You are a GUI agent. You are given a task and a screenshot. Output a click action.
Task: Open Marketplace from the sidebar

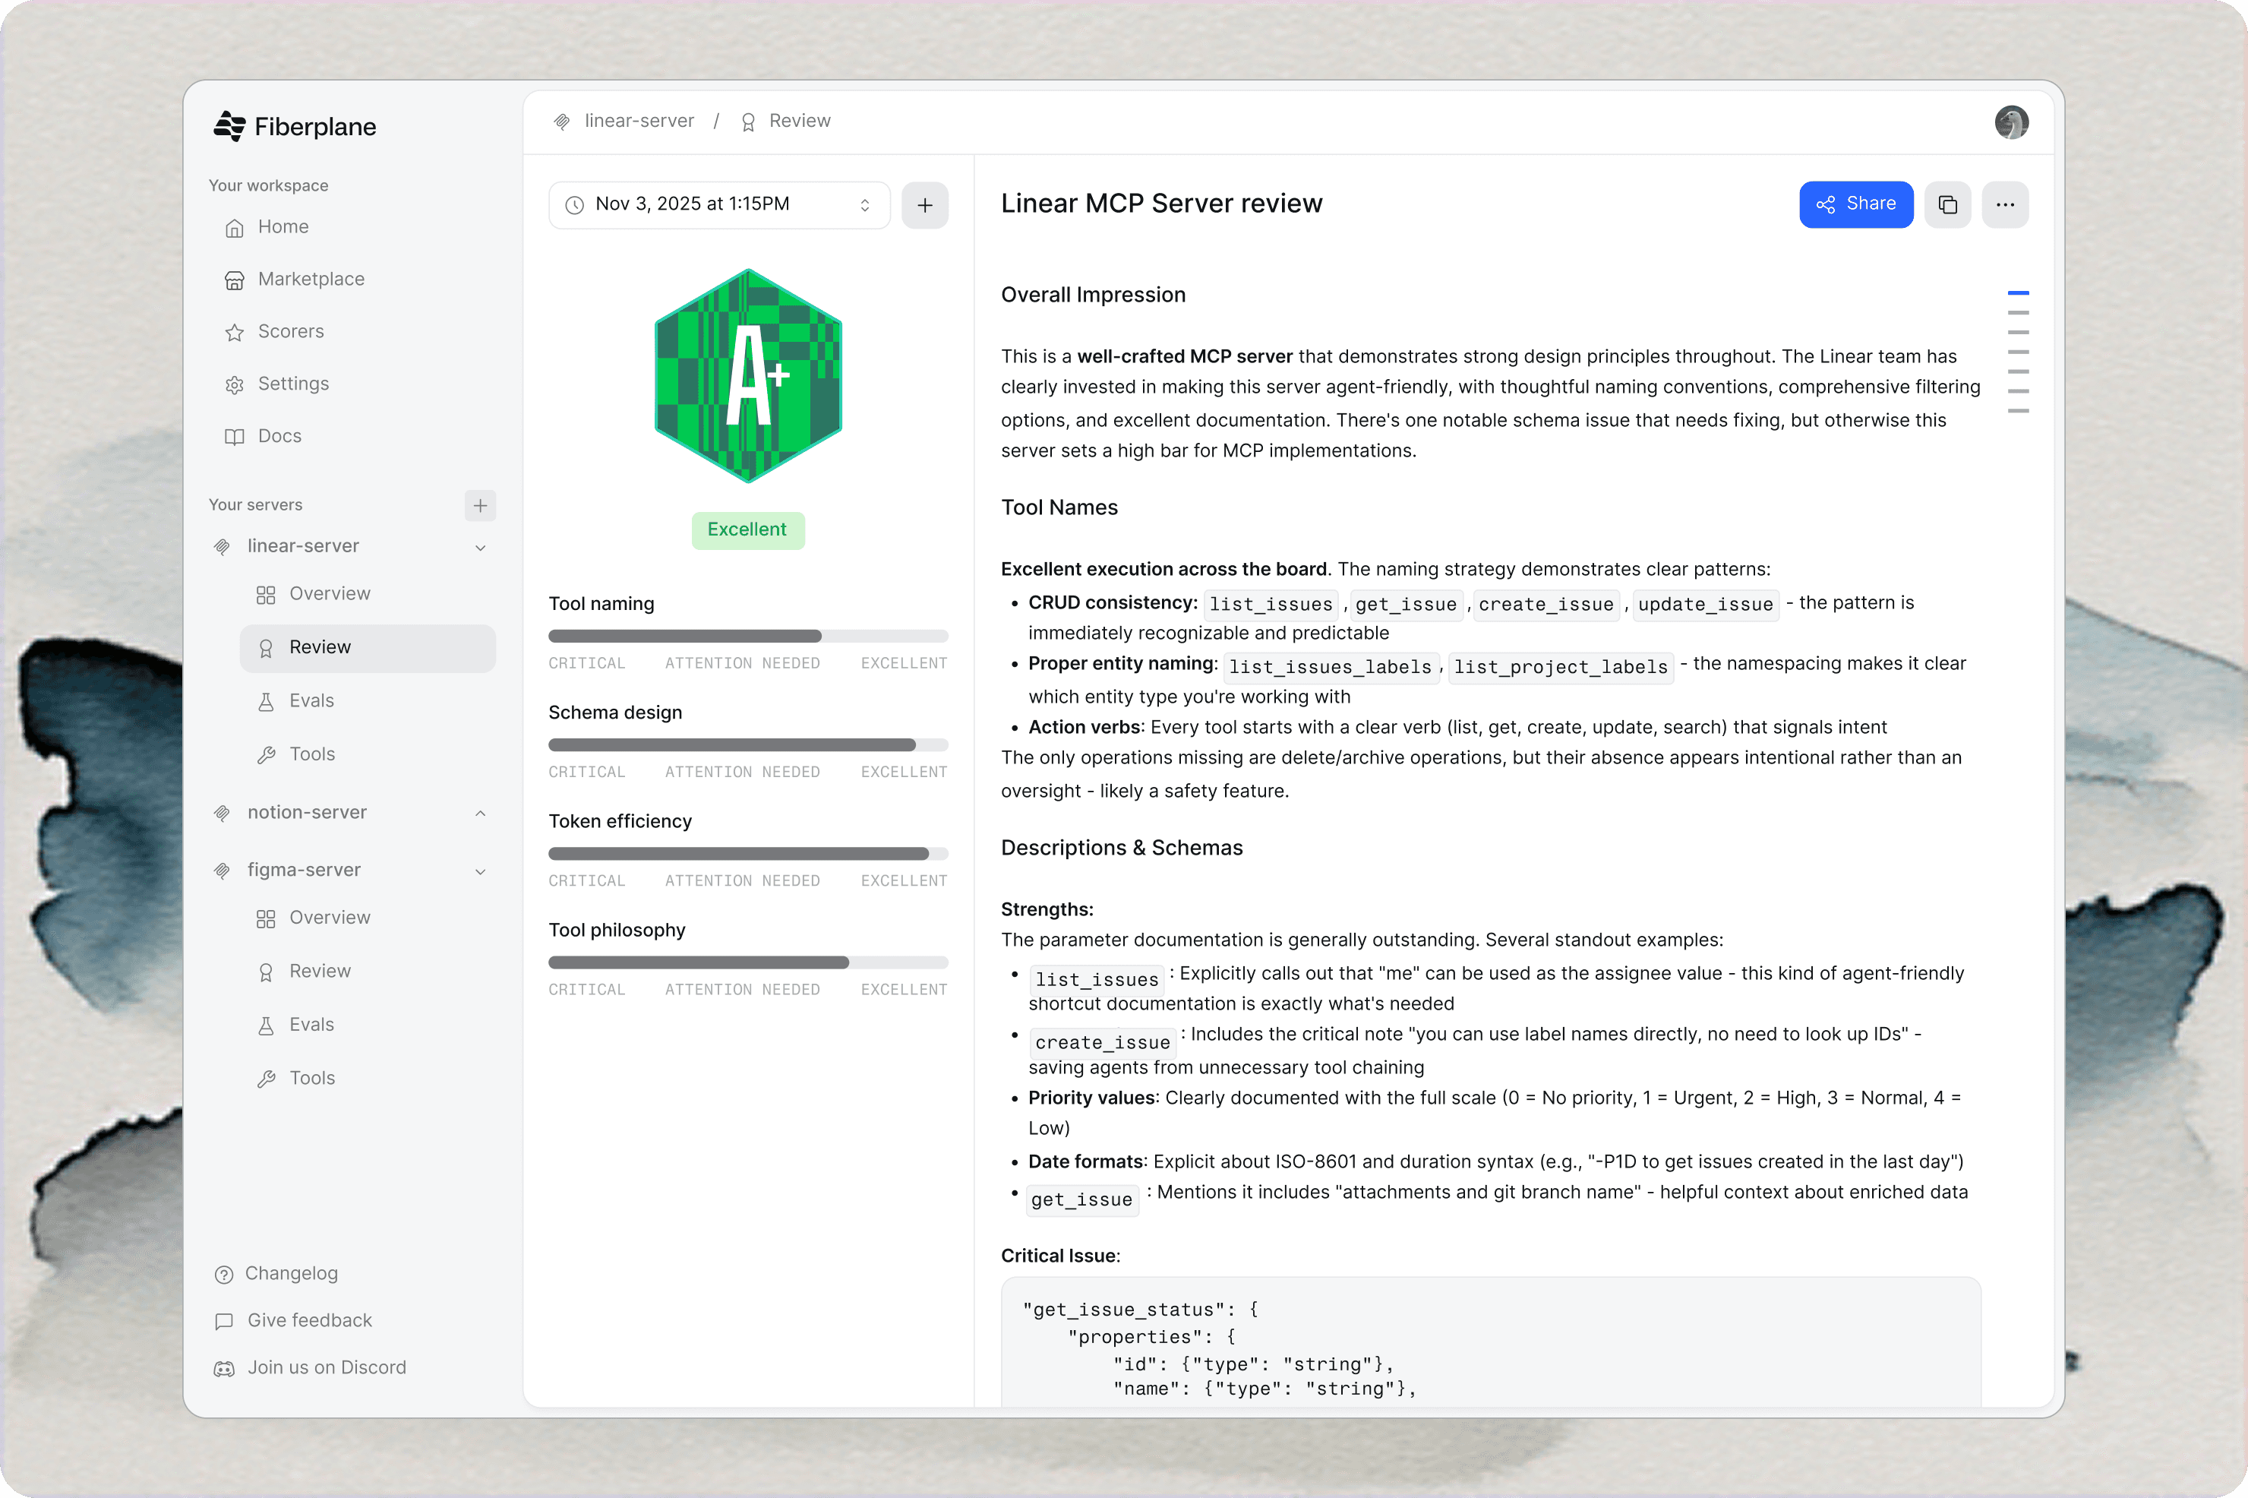[x=311, y=279]
